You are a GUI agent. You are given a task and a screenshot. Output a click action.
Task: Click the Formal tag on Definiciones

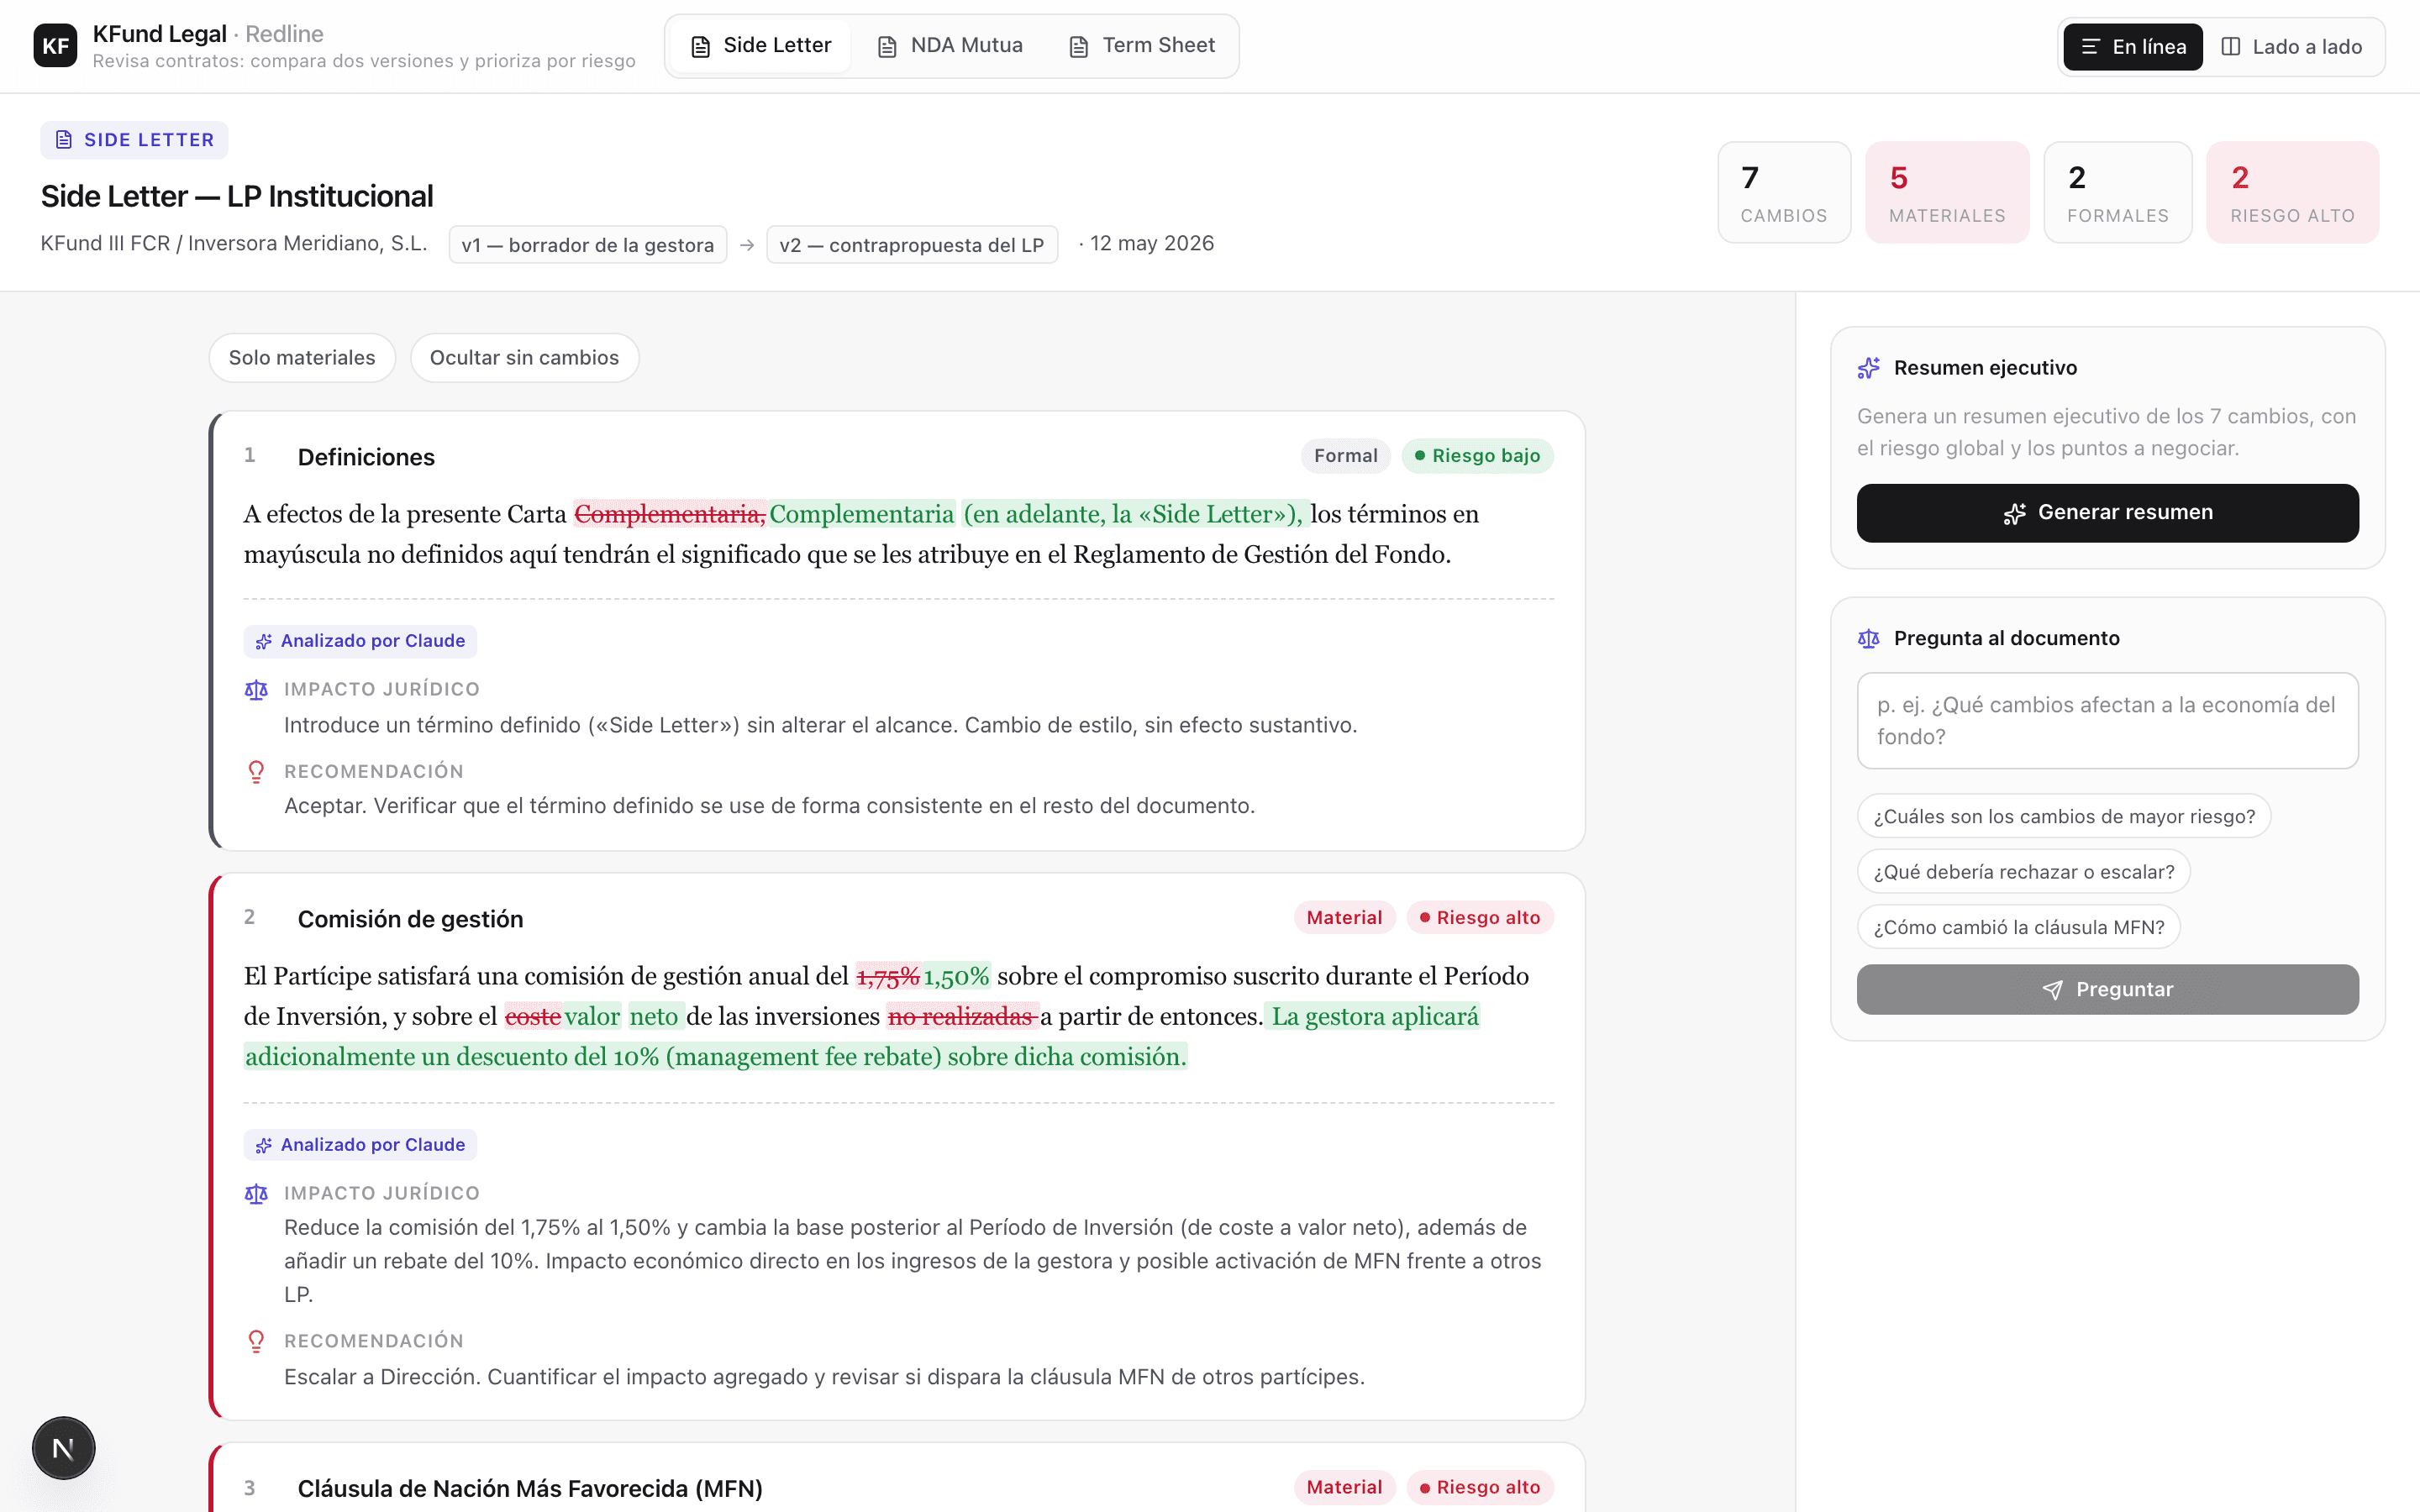click(1346, 456)
